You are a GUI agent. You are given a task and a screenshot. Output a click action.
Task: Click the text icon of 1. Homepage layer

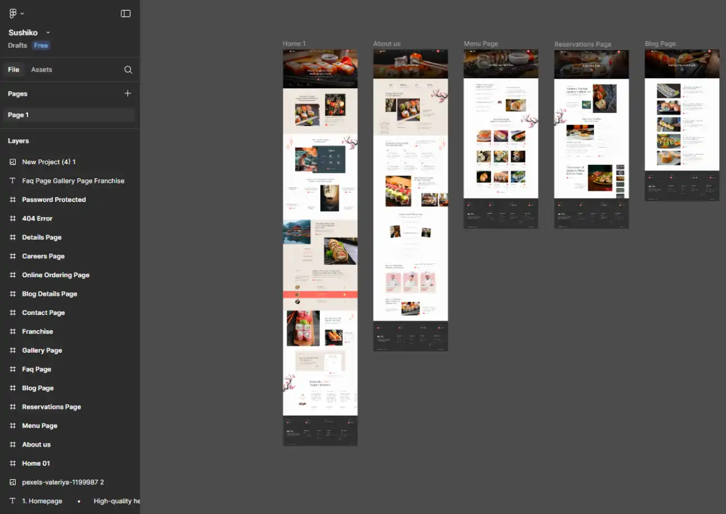(x=12, y=501)
